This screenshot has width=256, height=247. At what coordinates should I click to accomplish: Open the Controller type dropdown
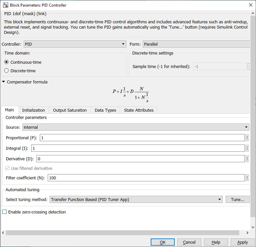click(x=75, y=44)
